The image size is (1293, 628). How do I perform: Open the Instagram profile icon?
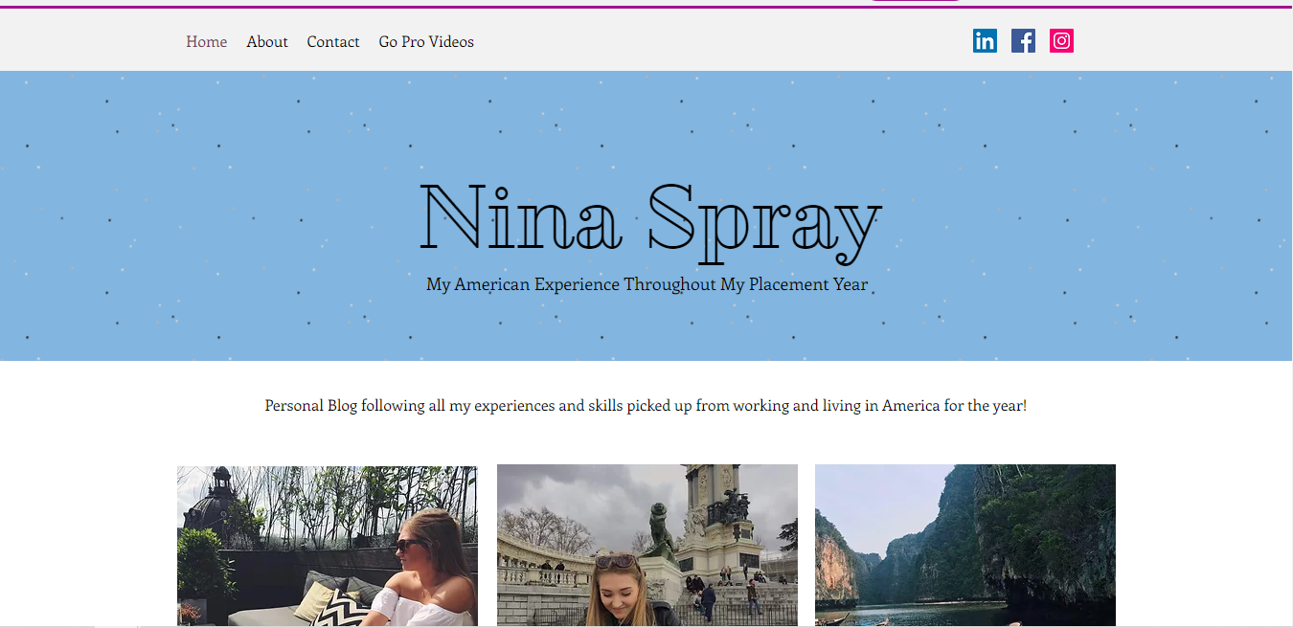pos(1061,40)
